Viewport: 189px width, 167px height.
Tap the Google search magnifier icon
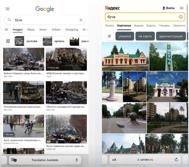(9, 20)
